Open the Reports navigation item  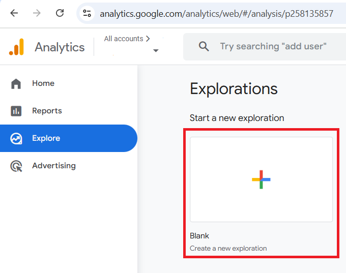coord(47,111)
